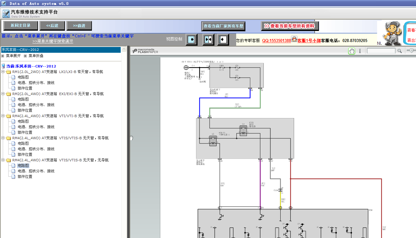
Task: Collapse the RM1(2.0L_2WD) tree node
Action: (x=3, y=72)
